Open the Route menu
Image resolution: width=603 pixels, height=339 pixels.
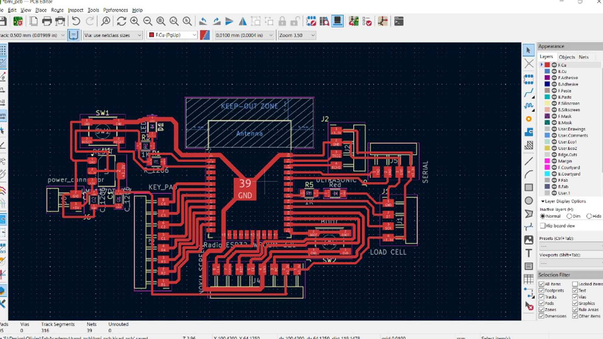57,10
